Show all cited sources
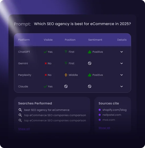 click(104, 128)
